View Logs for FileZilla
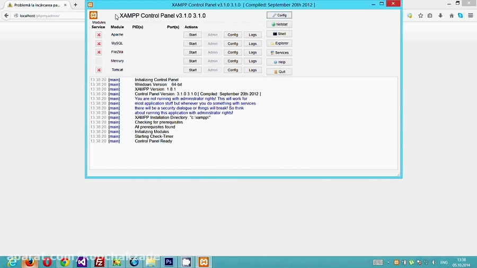Image resolution: width=477 pixels, height=268 pixels. coord(252,52)
